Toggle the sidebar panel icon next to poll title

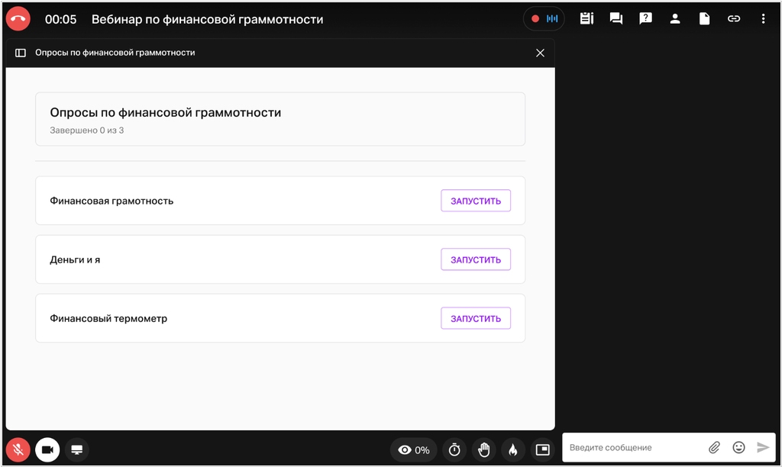click(x=21, y=53)
